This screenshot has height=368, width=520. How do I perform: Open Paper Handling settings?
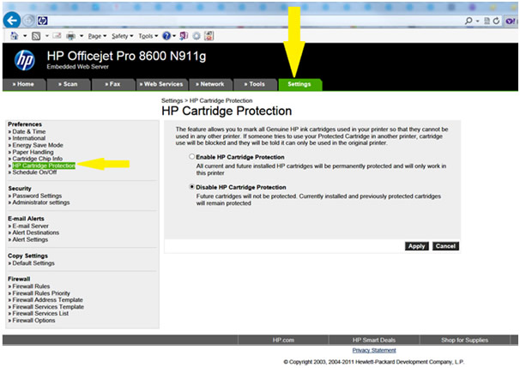pos(33,152)
